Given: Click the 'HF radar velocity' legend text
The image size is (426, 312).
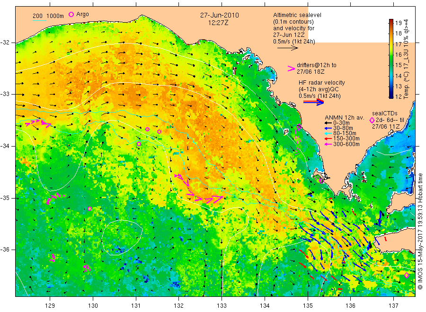Looking at the screenshot, I should click(x=321, y=83).
